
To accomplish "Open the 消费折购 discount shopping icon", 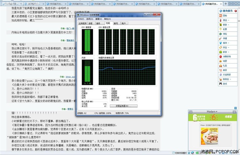I will point(220,56).
